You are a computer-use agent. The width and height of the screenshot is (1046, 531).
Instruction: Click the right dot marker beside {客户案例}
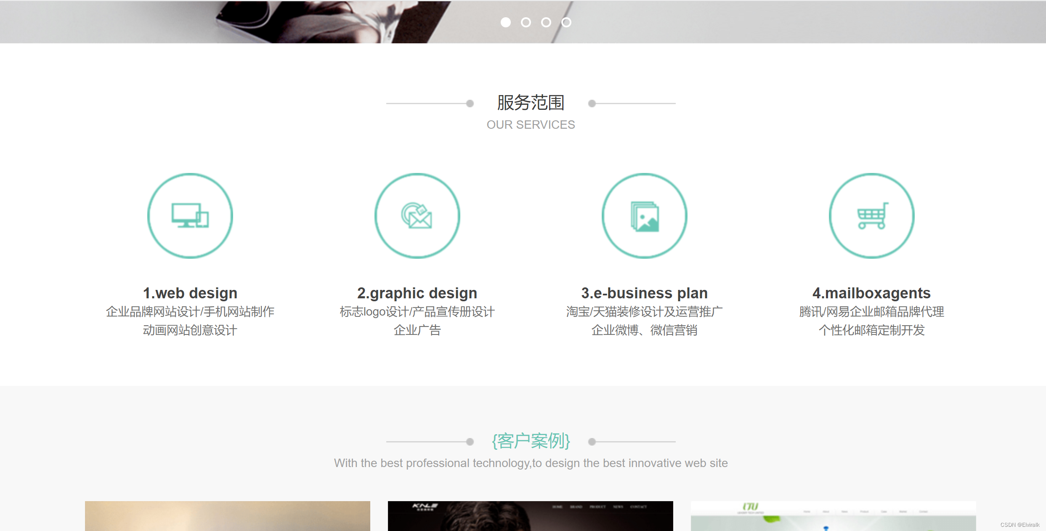coord(592,441)
